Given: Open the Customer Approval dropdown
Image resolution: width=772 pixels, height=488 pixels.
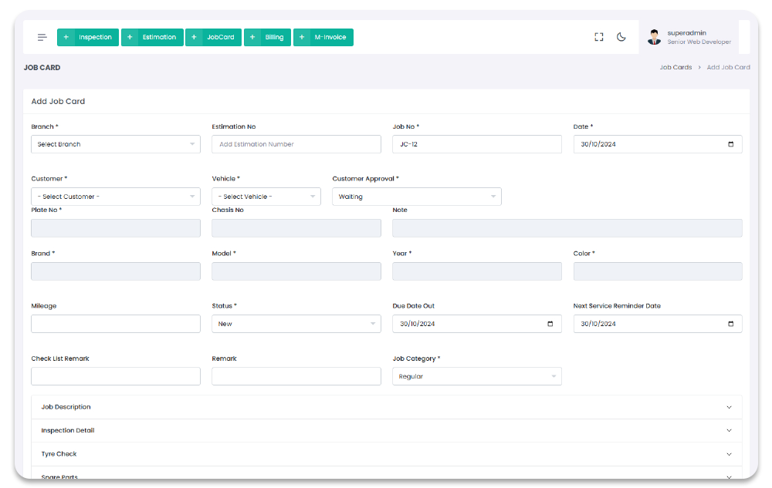Looking at the screenshot, I should [x=417, y=197].
